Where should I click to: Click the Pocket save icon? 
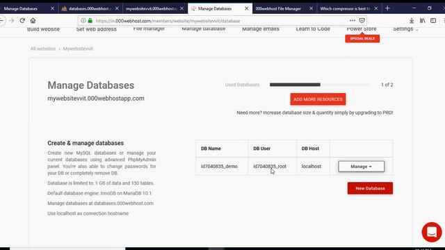[x=362, y=20]
